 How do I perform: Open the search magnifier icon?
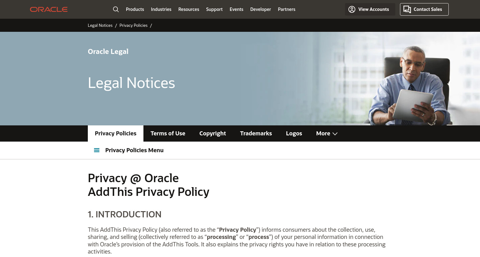tap(116, 9)
